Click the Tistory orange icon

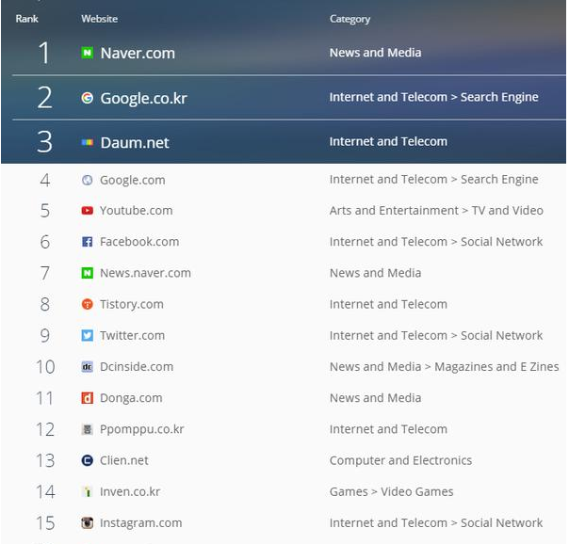[x=87, y=304]
